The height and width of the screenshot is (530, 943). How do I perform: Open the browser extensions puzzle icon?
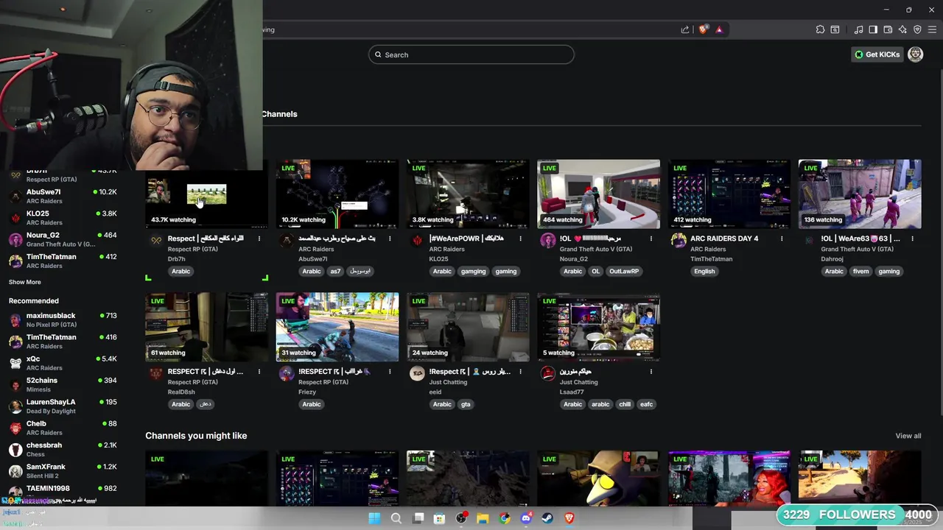[x=820, y=29]
